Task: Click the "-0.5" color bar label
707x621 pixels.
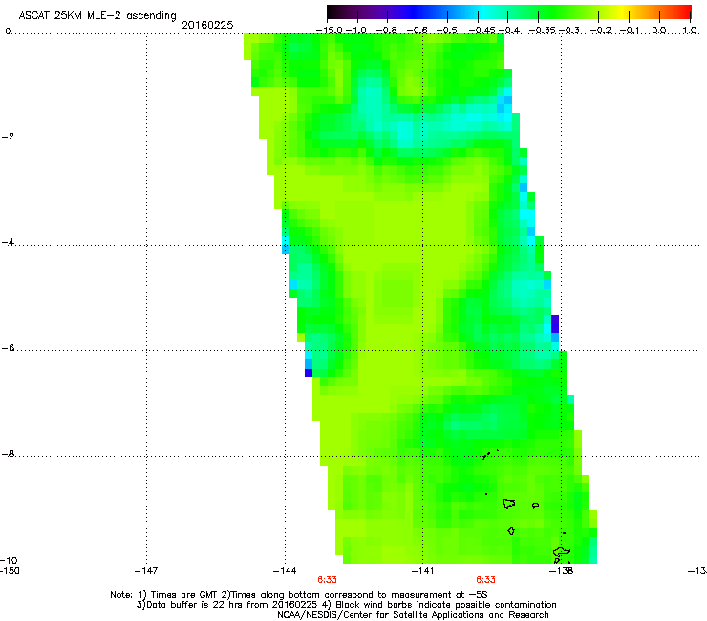Action: [447, 31]
